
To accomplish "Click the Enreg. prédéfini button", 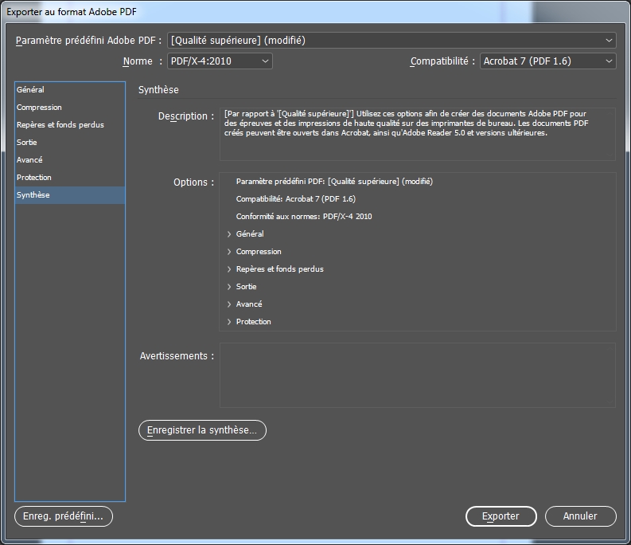I will [64, 516].
